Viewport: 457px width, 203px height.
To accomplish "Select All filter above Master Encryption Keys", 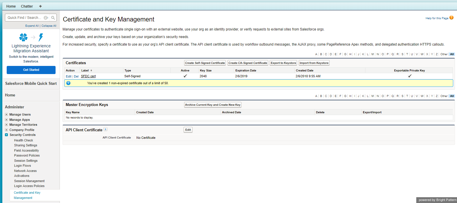I will click(x=452, y=96).
